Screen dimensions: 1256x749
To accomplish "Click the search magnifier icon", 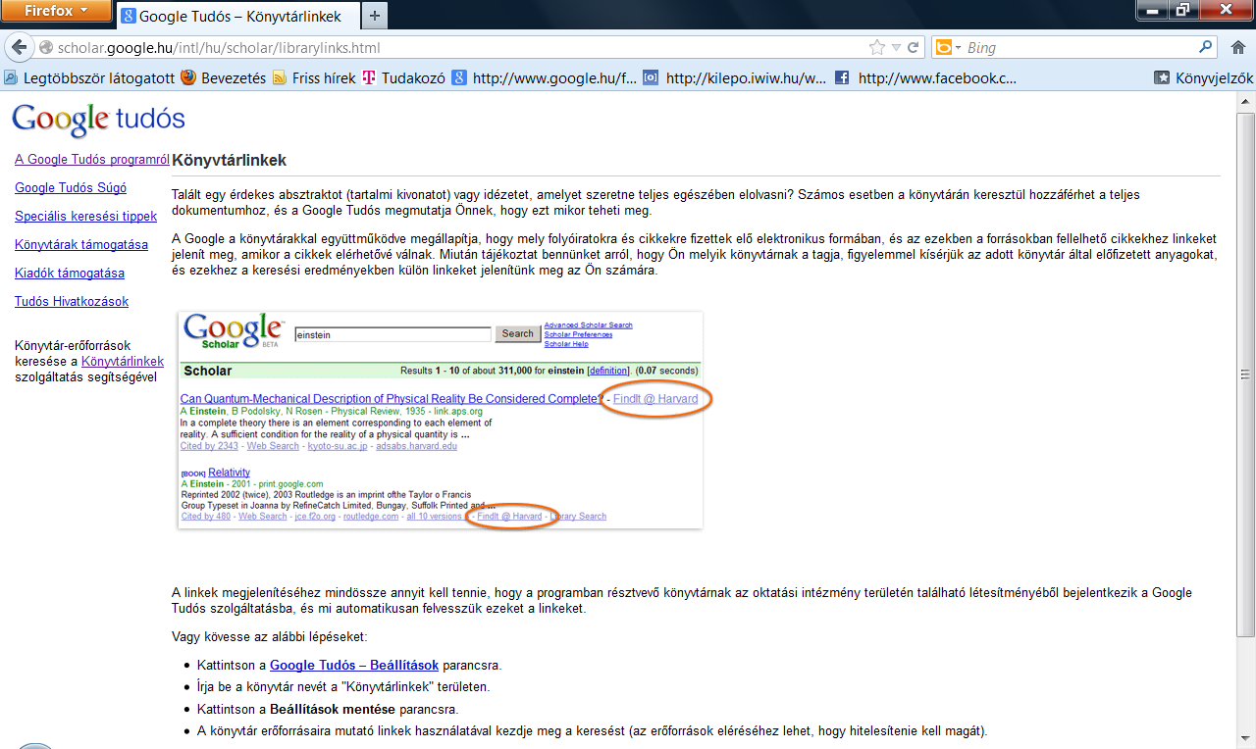I will 1206,47.
